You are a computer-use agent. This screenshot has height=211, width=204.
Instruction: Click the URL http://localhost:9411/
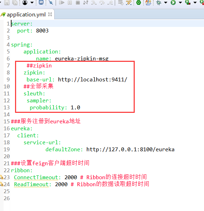click(92, 80)
